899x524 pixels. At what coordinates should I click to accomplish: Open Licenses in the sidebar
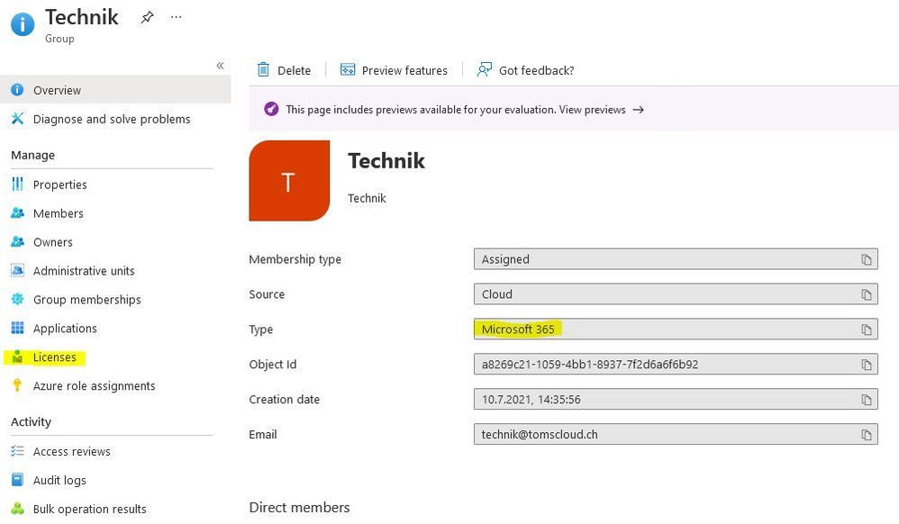click(54, 357)
